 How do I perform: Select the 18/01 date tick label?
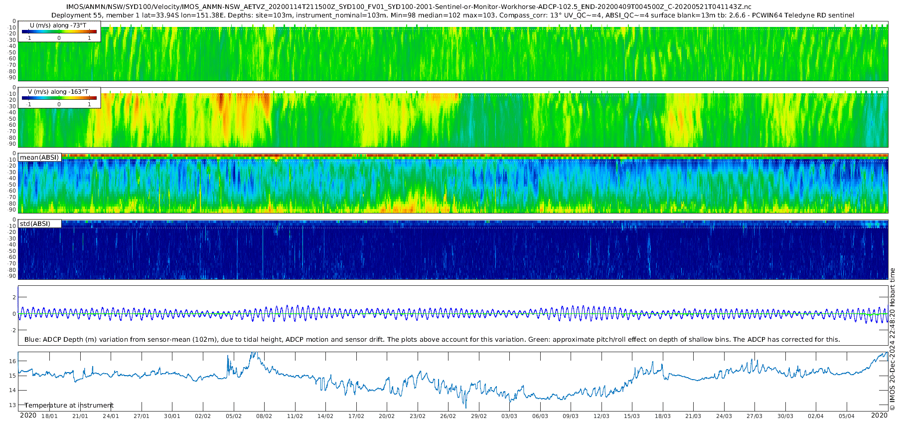pos(49,416)
